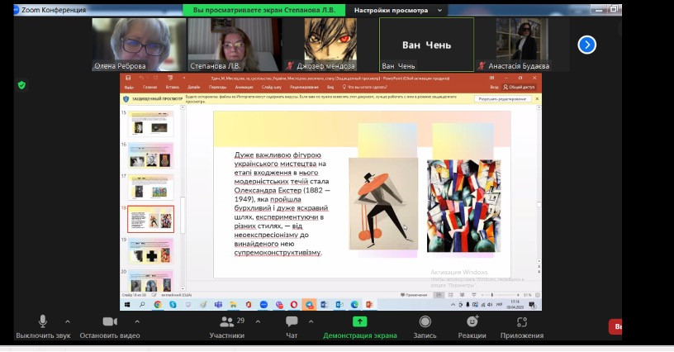Open the Реакции reactions picker

[x=472, y=322]
